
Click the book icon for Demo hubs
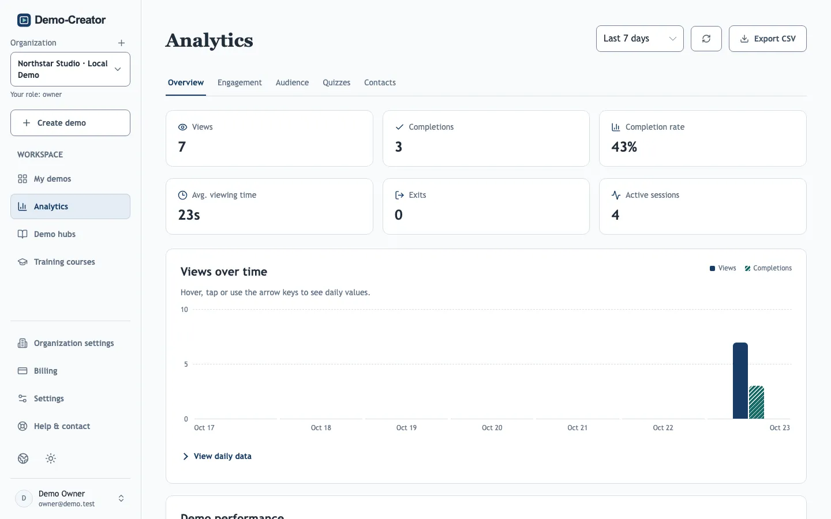(x=23, y=234)
